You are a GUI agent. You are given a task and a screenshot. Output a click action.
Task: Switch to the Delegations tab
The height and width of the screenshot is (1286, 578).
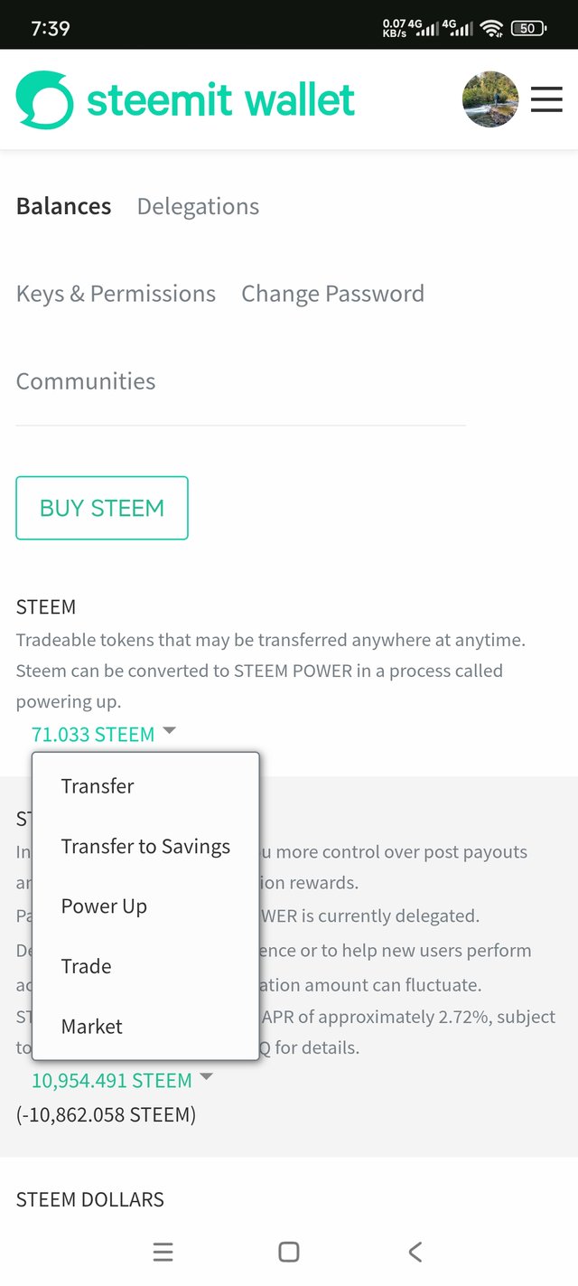pos(198,207)
